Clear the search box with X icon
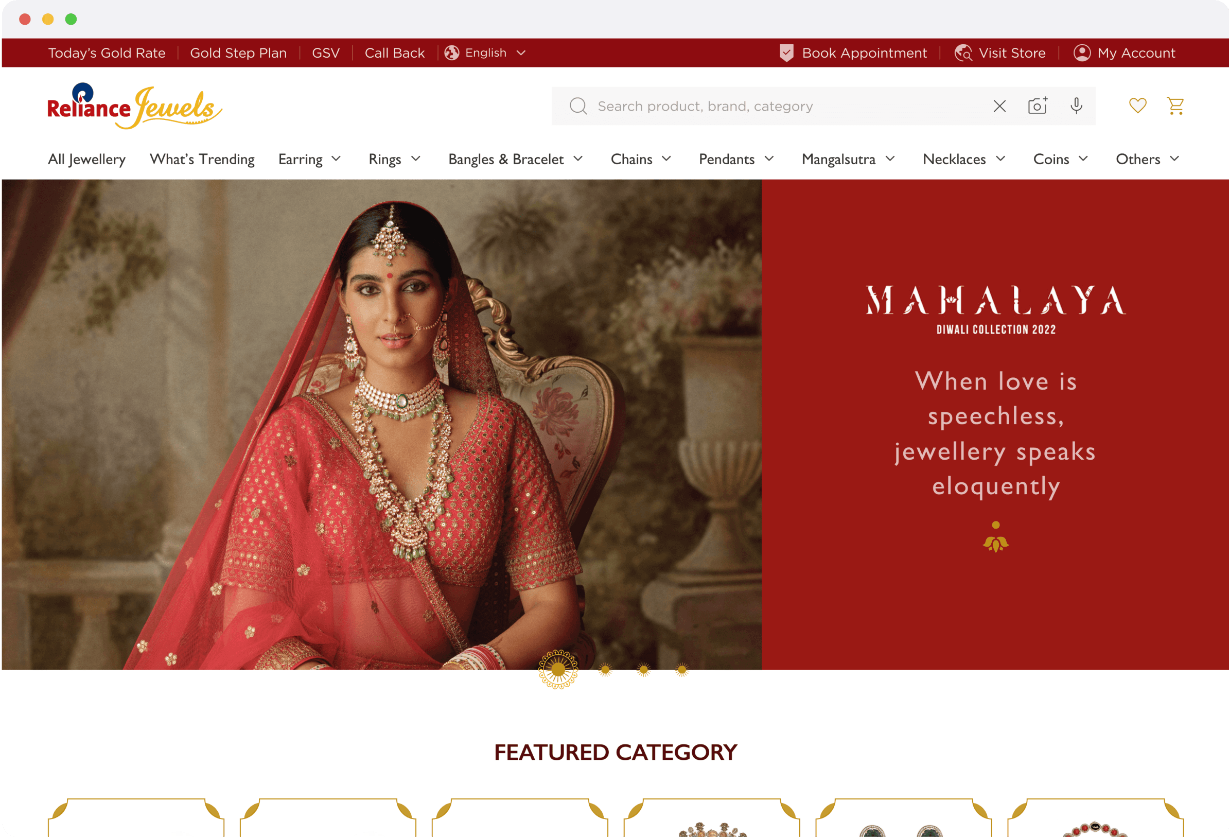The height and width of the screenshot is (837, 1229). (x=999, y=107)
